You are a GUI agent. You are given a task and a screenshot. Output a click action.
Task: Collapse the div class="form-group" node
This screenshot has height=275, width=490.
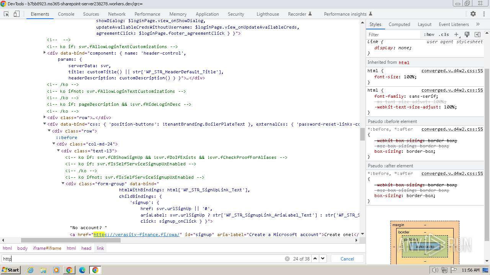pos(63,184)
